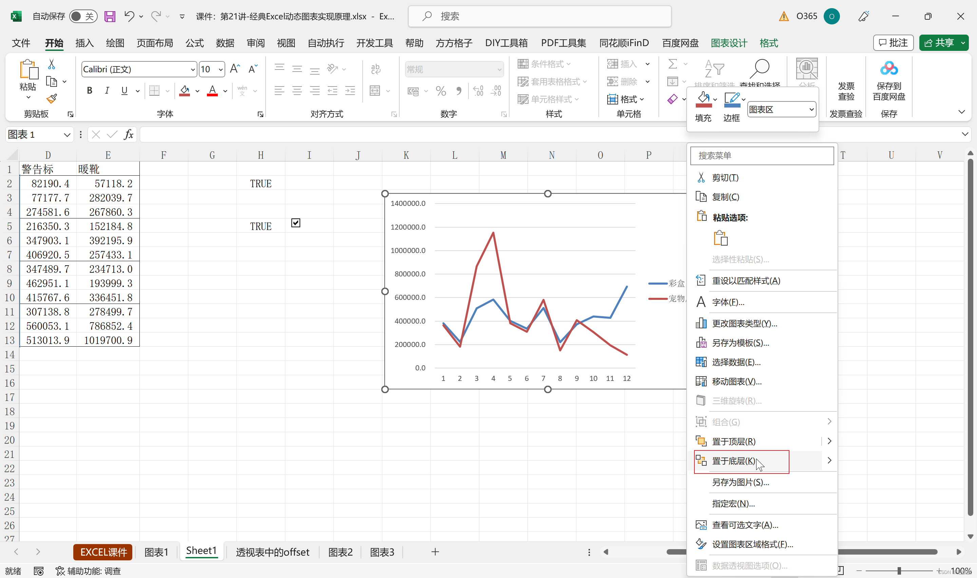Click the Increase Decimal icon
The height and width of the screenshot is (578, 977).
pos(478,91)
